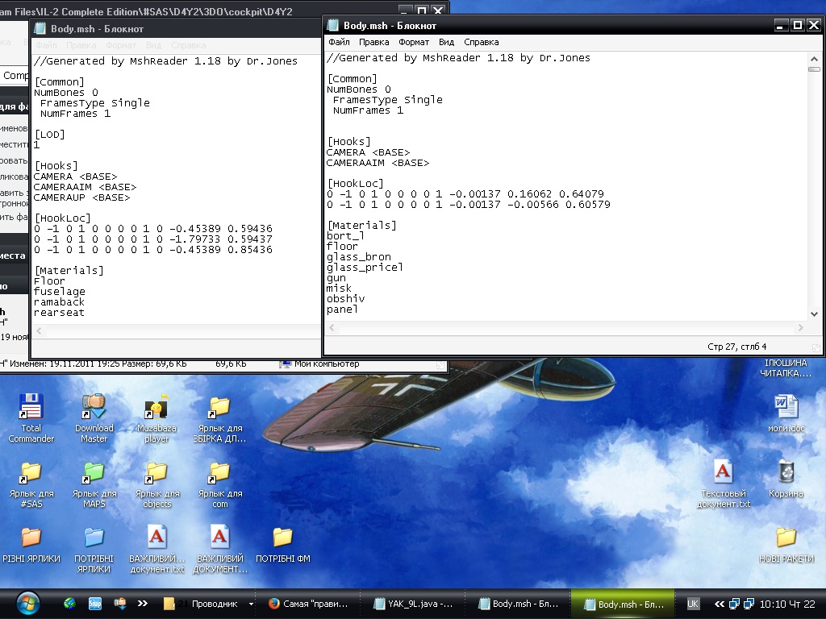Click scroll up arrow in front Notepad
Screen dimensions: 826x619
814,58
